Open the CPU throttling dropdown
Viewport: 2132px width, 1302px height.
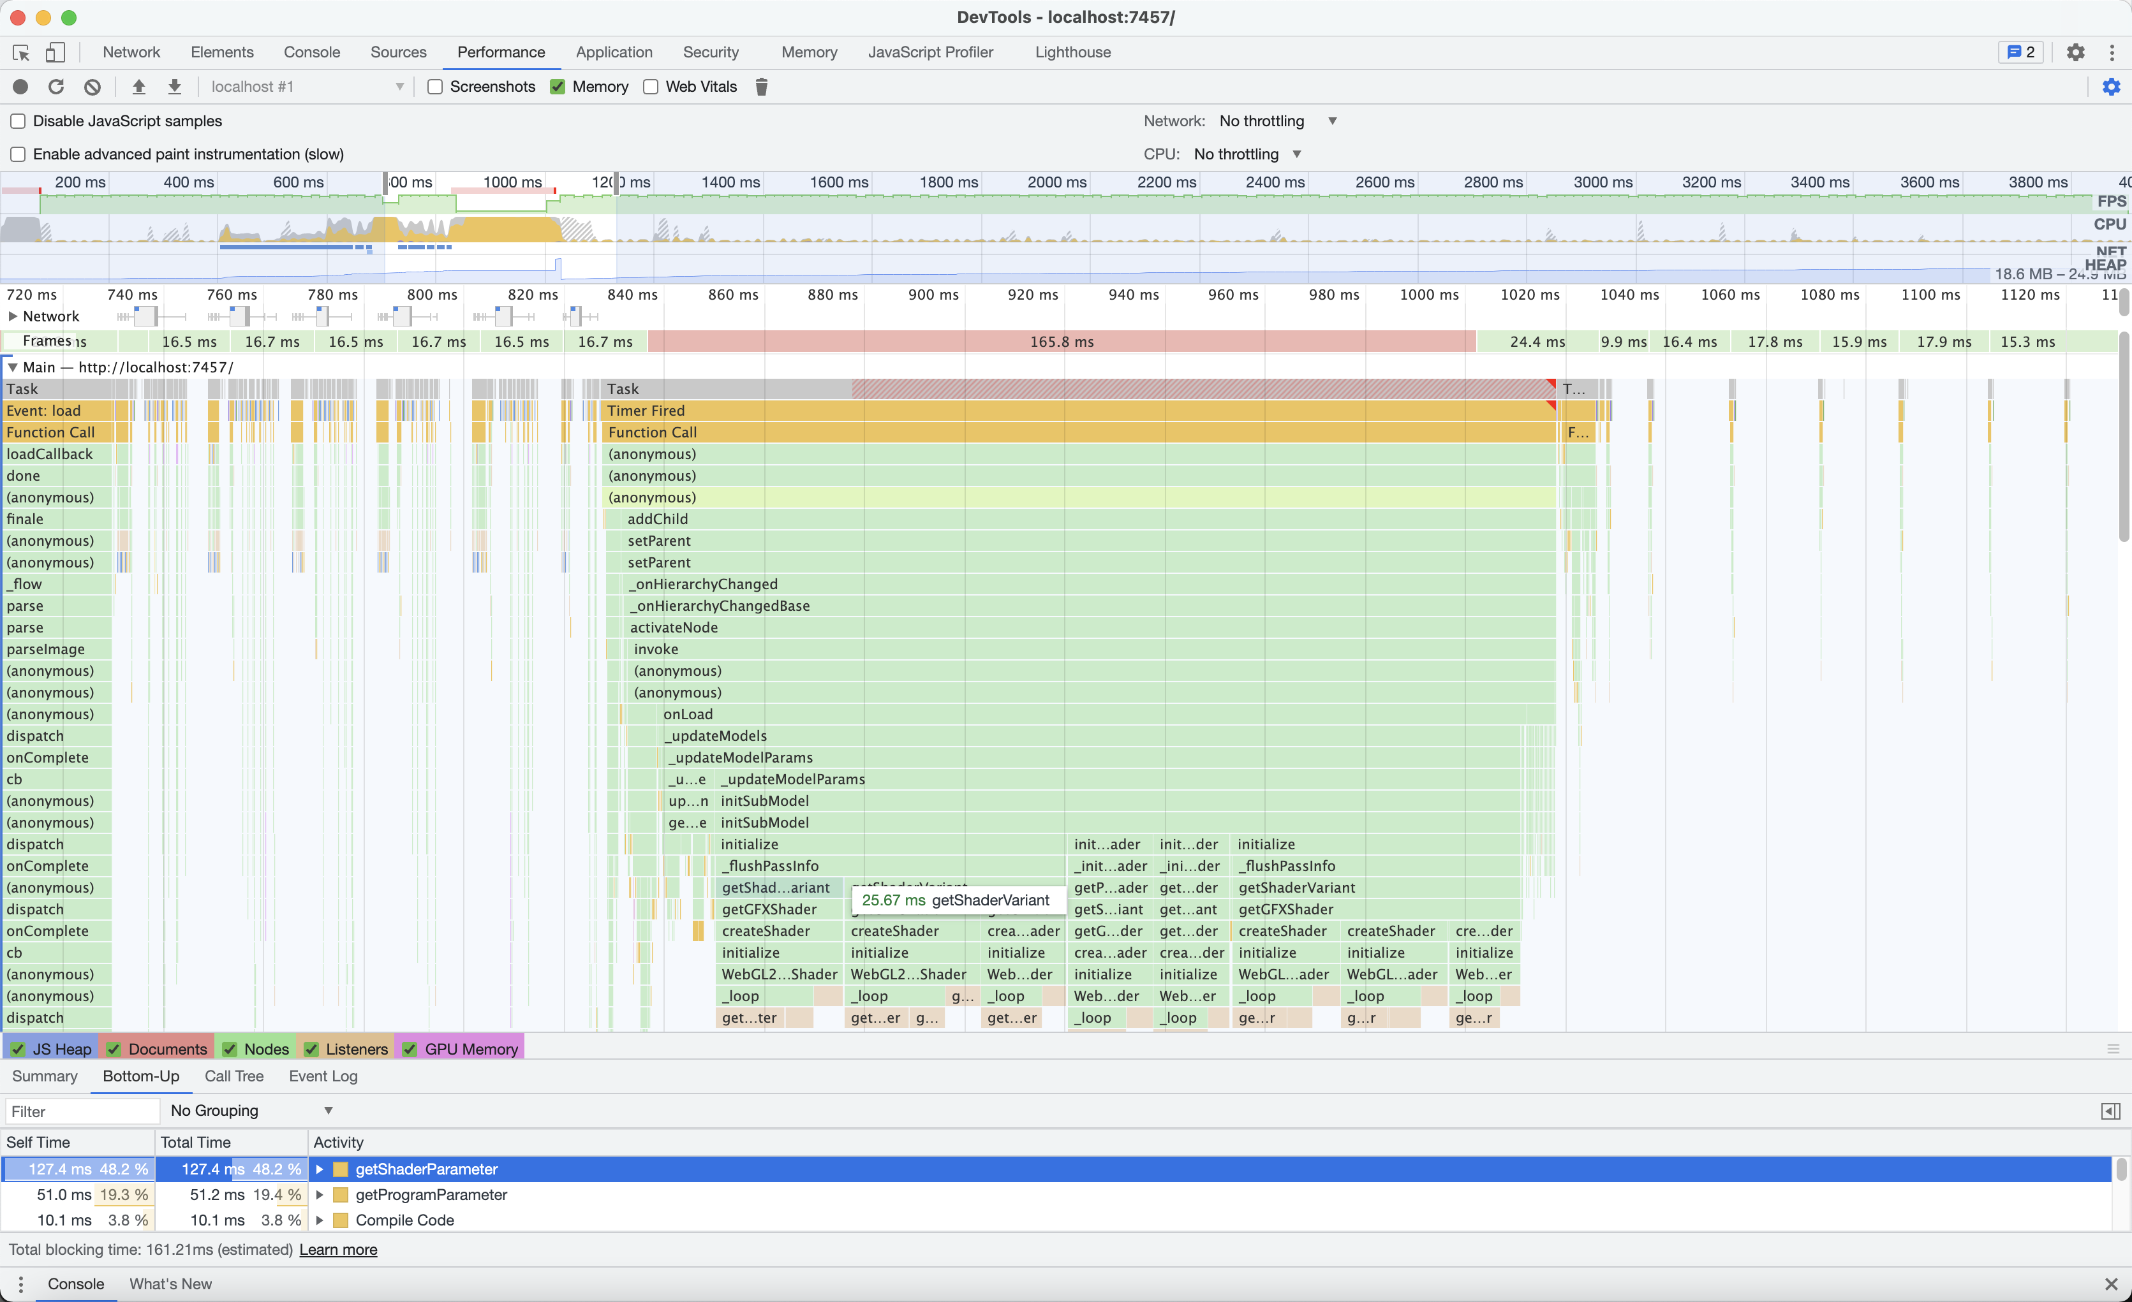click(x=1247, y=154)
